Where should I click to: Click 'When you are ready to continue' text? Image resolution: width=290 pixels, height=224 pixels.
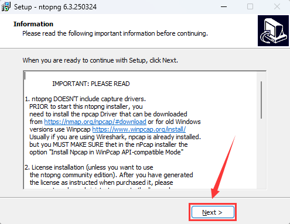click(100, 60)
